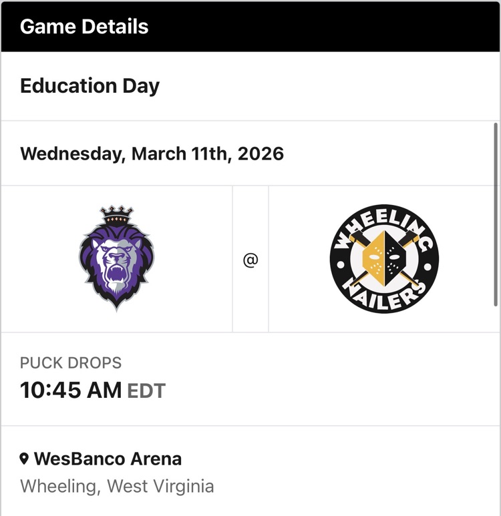Image resolution: width=501 pixels, height=516 pixels.
Task: Open the WesBanco Arena venue link
Action: pyautogui.click(x=108, y=459)
